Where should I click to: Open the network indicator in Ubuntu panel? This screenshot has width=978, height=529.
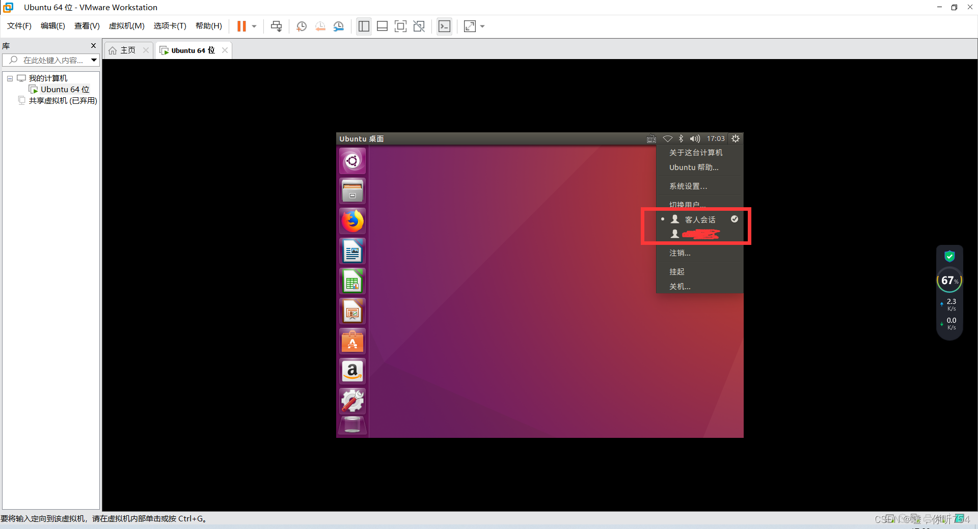coord(667,138)
